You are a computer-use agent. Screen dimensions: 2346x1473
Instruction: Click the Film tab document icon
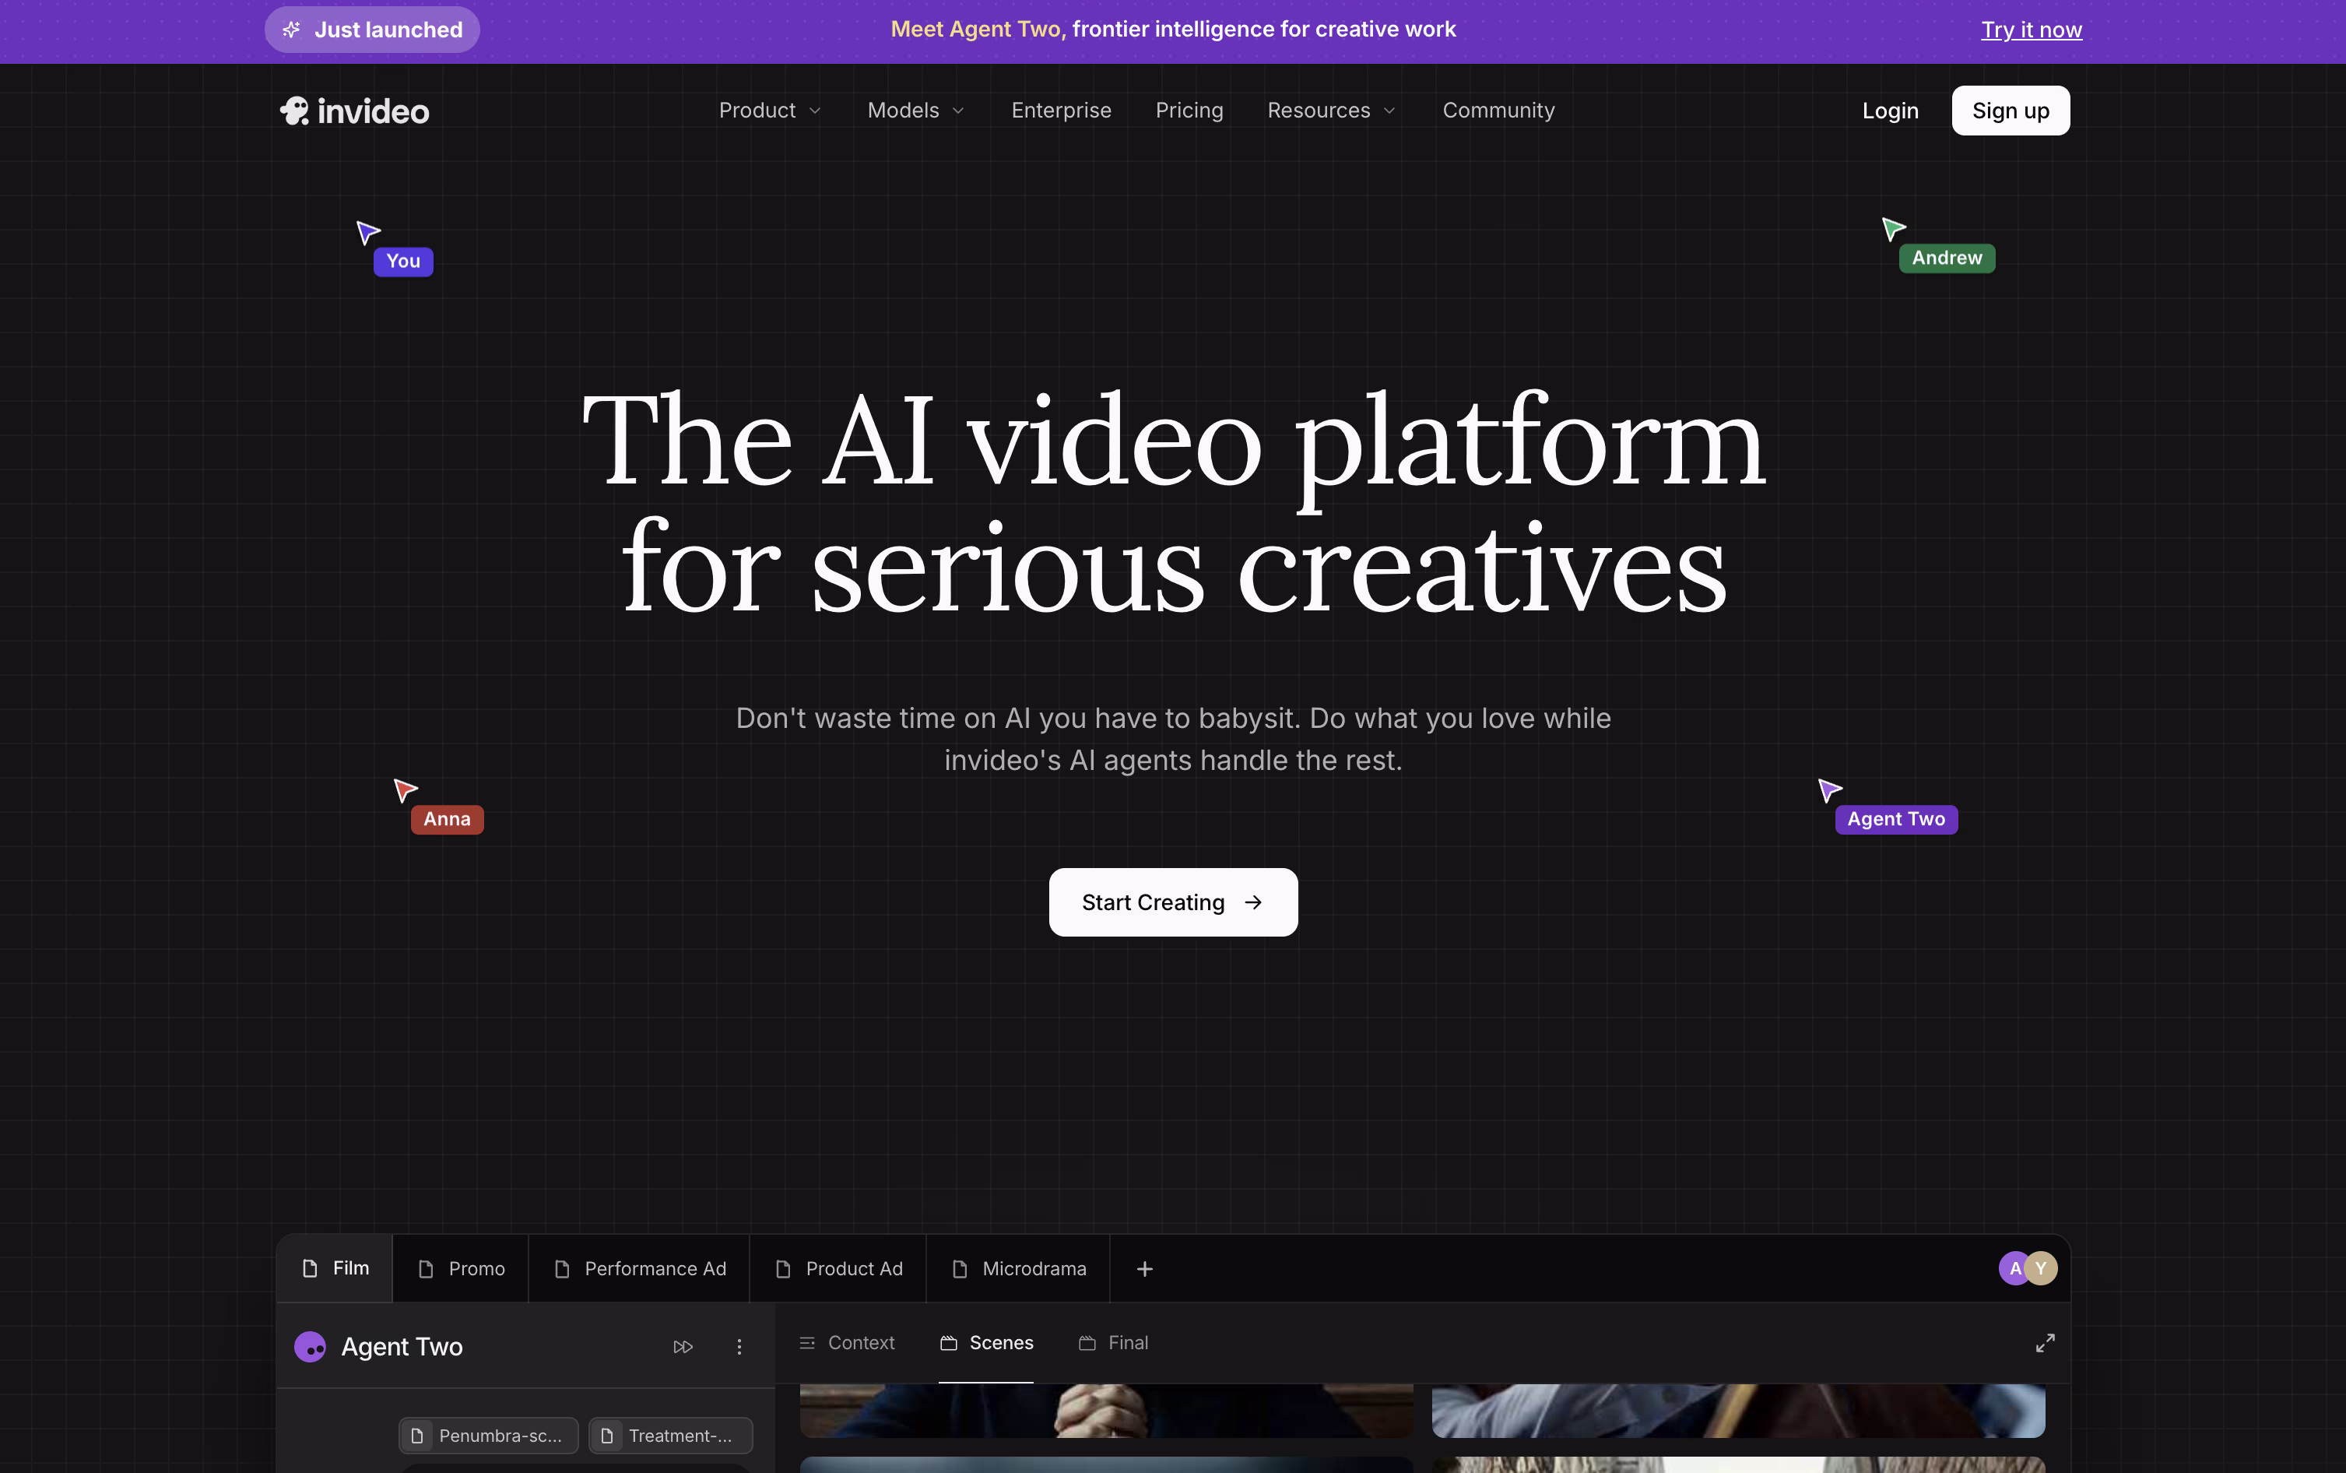tap(310, 1267)
